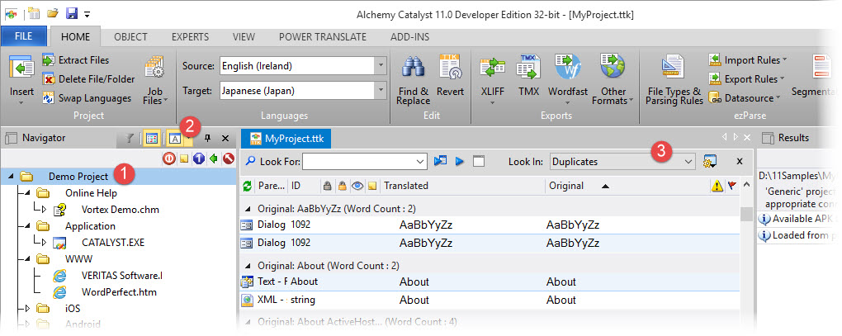Sort by the Translated column header

coord(405,186)
